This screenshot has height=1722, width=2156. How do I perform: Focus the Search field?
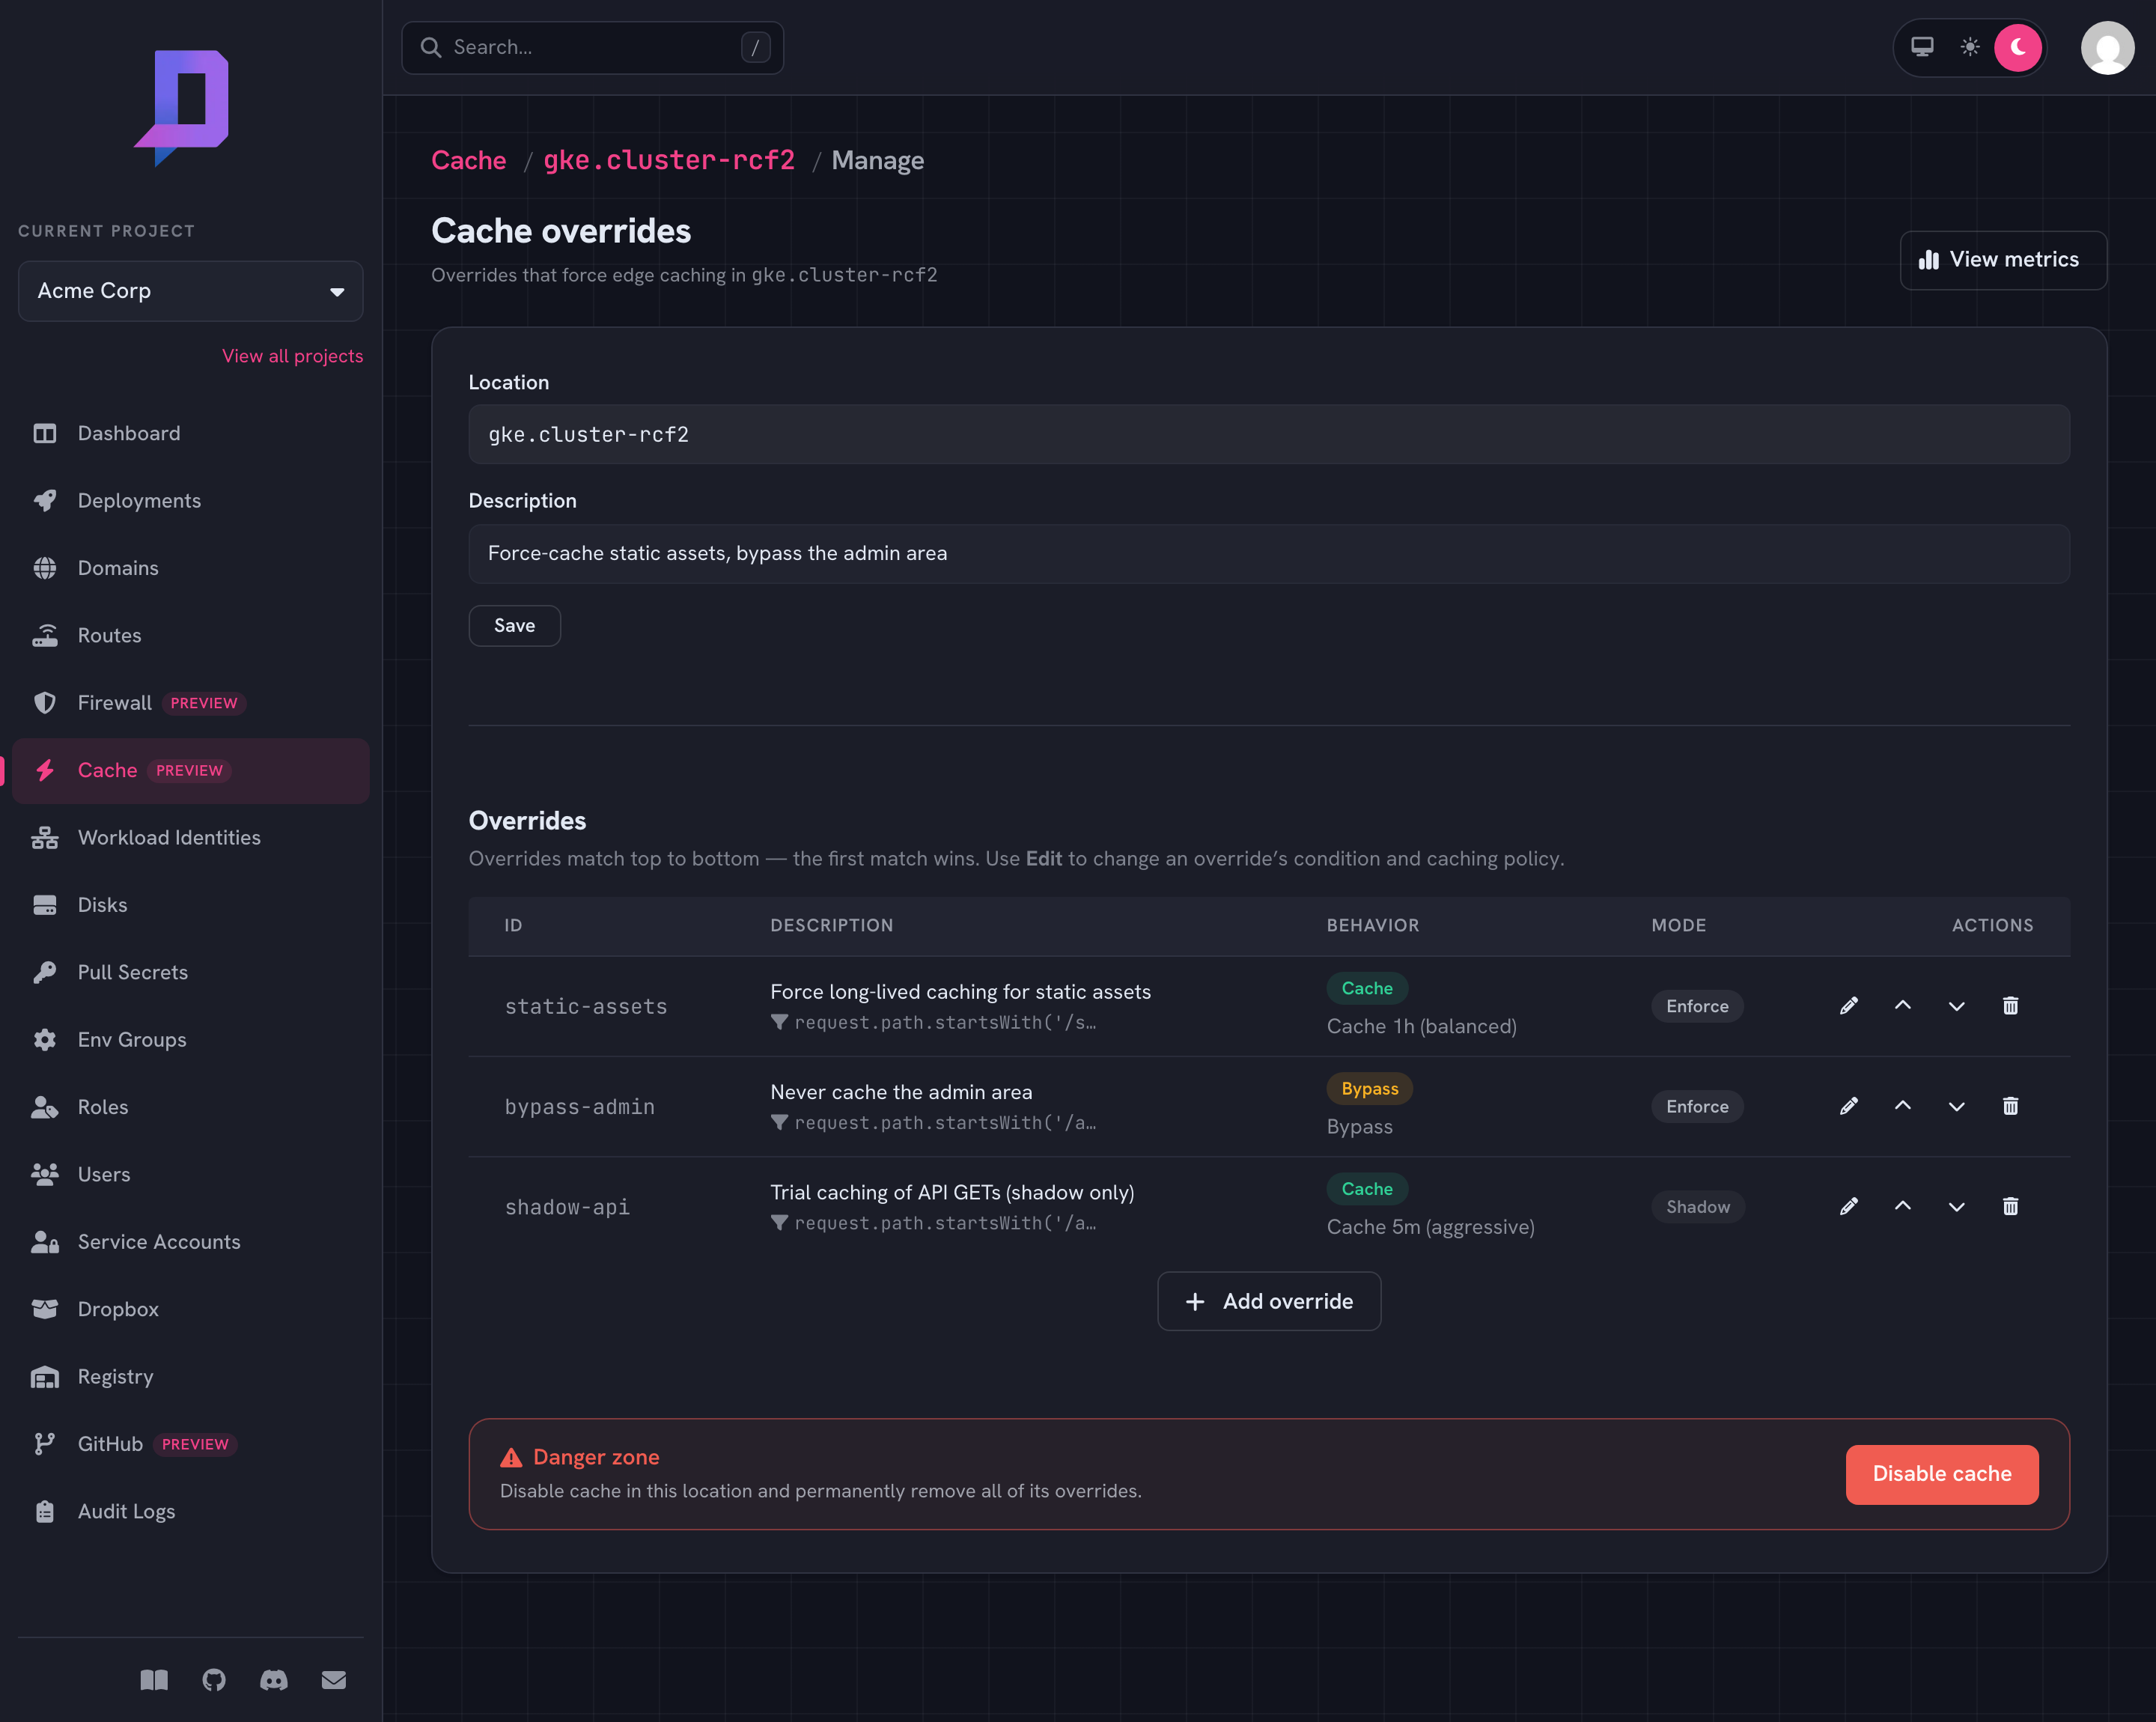(592, 48)
